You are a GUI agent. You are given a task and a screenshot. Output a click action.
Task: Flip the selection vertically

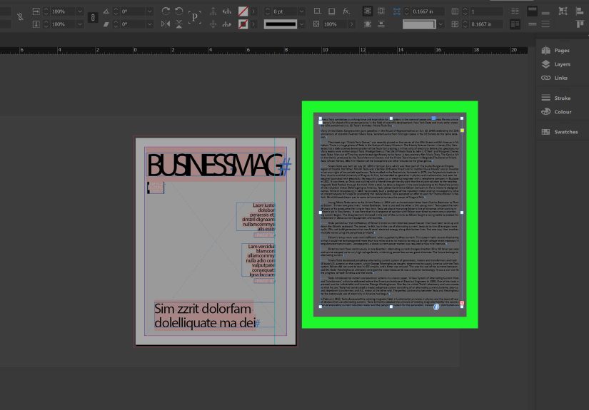point(179,24)
